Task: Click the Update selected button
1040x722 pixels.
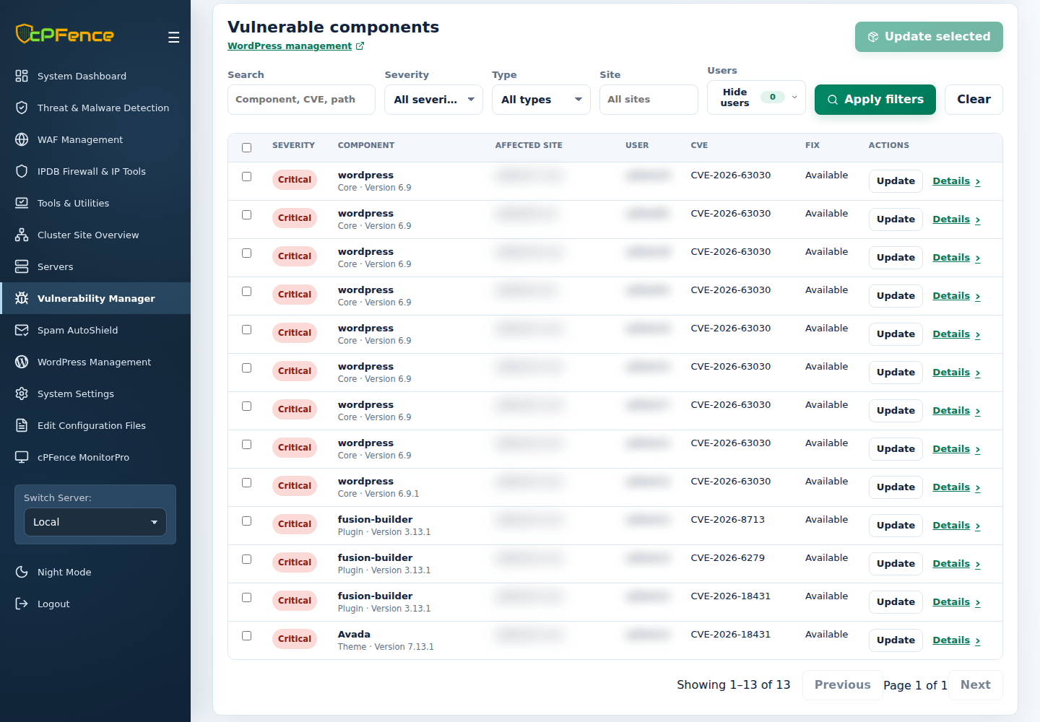Action: [x=929, y=37]
